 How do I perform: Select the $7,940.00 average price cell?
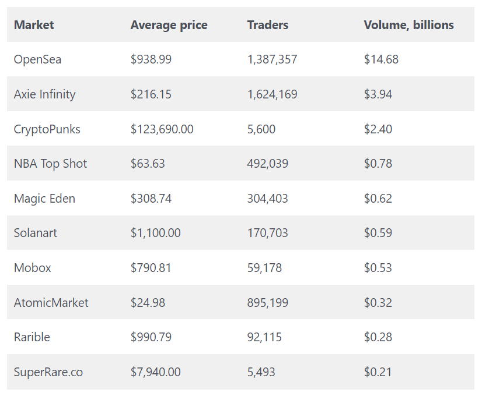coord(155,372)
